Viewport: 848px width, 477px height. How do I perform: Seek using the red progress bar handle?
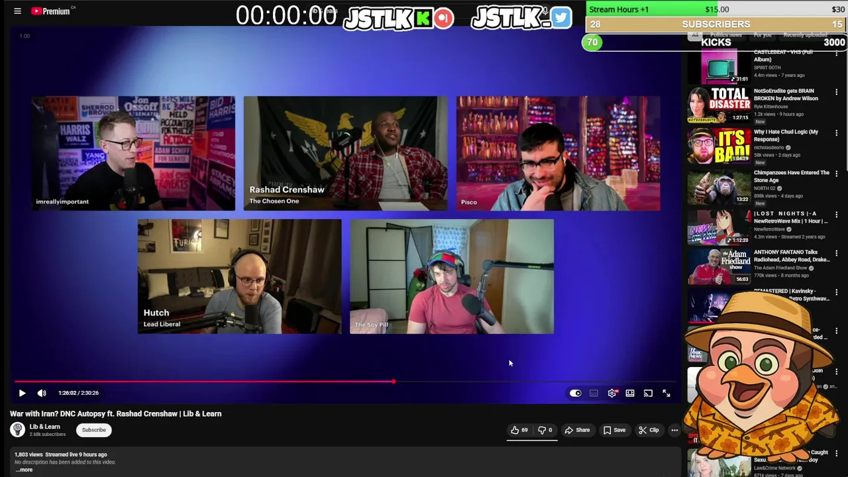394,382
